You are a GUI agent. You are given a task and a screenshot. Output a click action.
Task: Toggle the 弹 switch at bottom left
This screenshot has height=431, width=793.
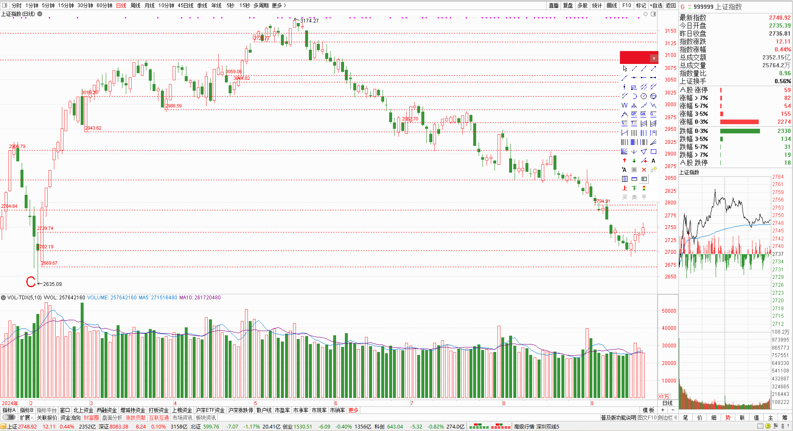tap(8, 418)
